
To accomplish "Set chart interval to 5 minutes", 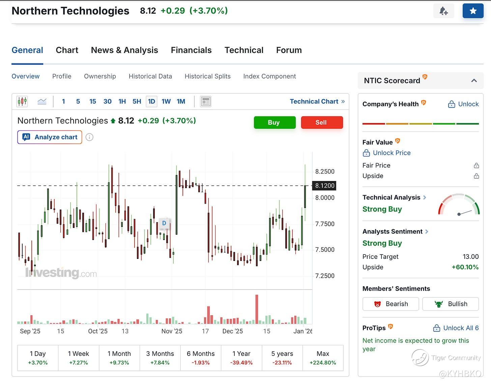I will tap(78, 101).
